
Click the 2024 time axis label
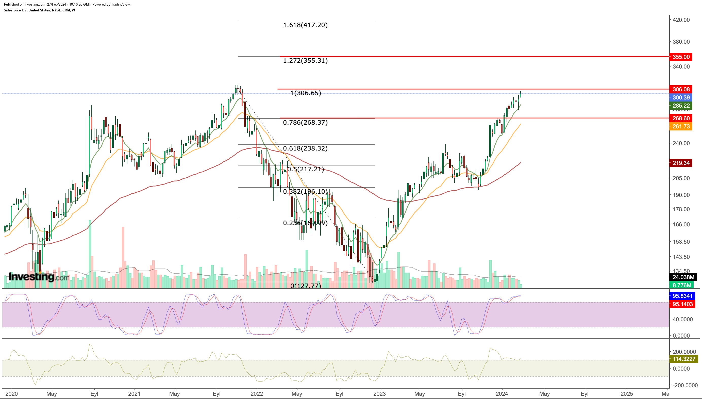pos(502,394)
